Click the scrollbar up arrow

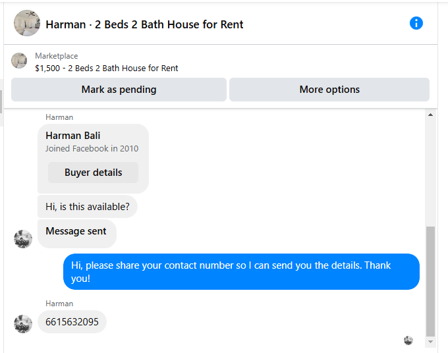[x=430, y=115]
